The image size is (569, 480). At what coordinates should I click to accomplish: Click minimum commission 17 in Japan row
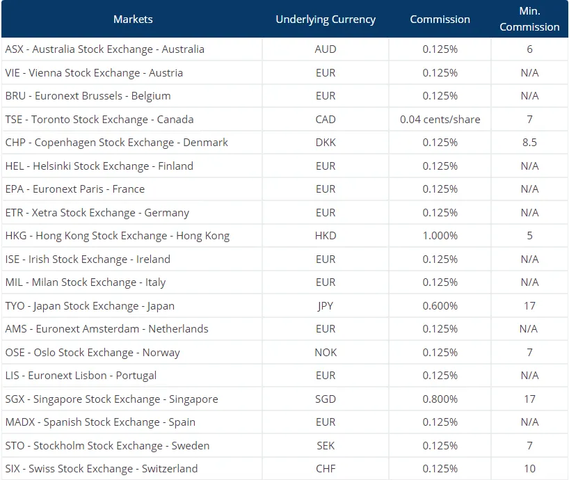(x=529, y=306)
